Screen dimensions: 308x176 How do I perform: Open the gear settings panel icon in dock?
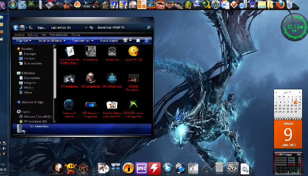coord(232,168)
